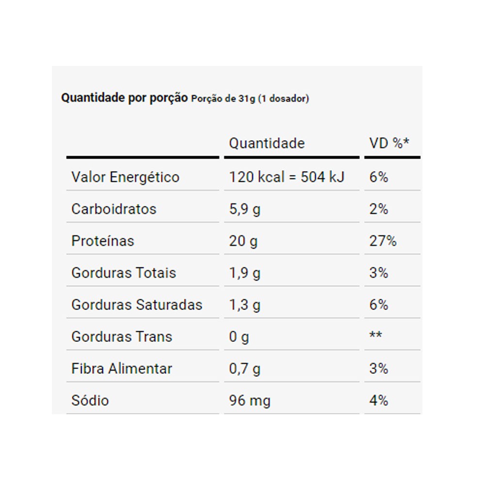Click the 'Gorduras Totais' row label
This screenshot has width=485, height=485.
tap(124, 273)
